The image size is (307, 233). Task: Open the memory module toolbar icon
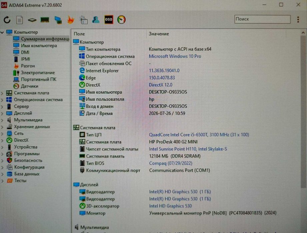[x=45, y=20]
